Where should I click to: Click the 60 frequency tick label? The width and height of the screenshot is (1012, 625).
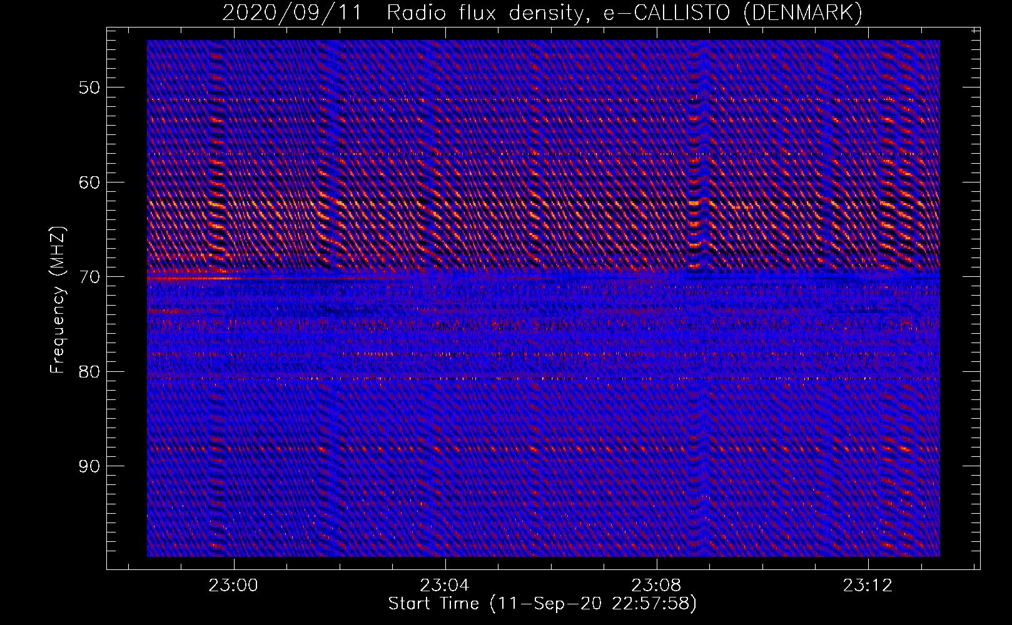[89, 182]
